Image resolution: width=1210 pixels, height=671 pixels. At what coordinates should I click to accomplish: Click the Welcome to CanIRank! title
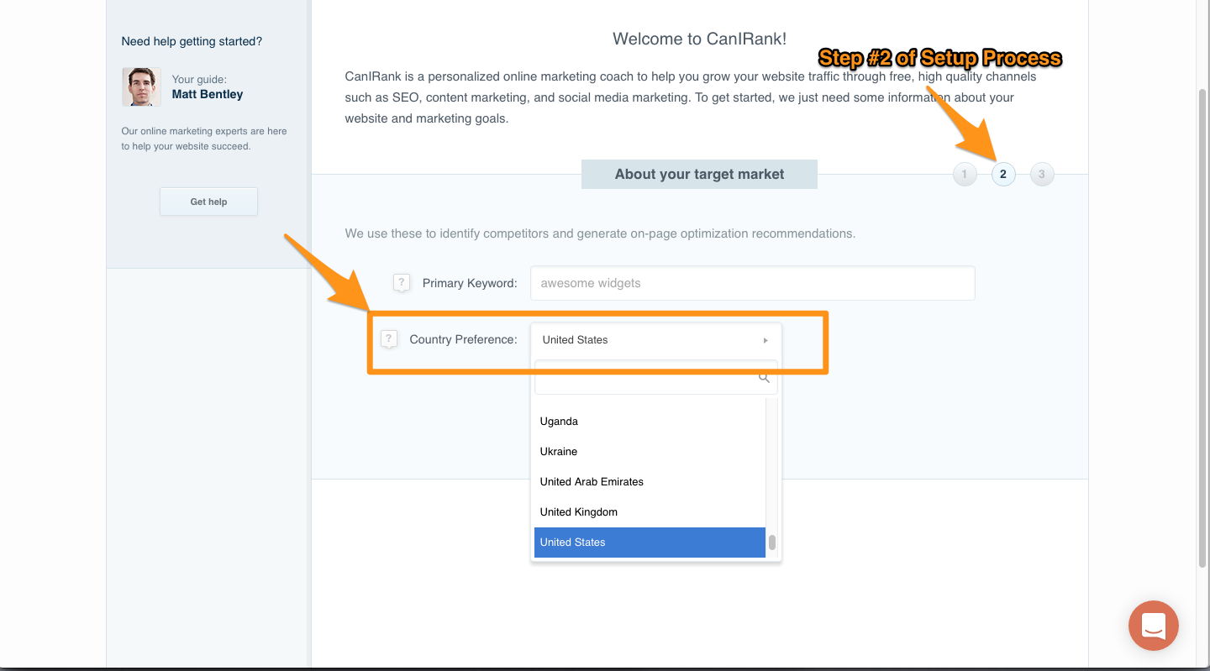tap(700, 39)
